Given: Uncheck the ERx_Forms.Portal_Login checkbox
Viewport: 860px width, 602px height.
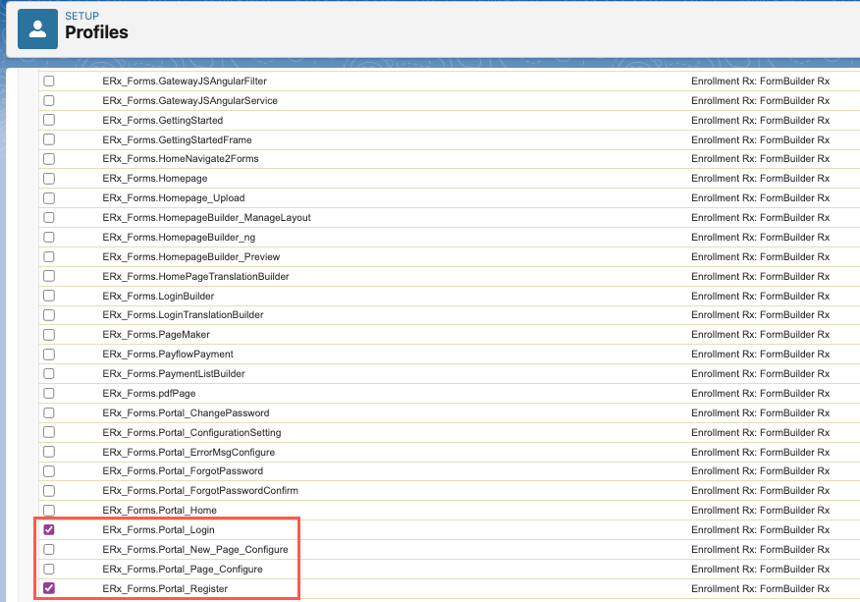Looking at the screenshot, I should click(49, 530).
